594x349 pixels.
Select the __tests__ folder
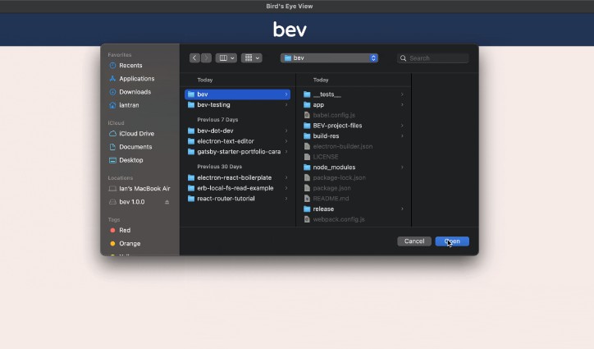point(354,94)
